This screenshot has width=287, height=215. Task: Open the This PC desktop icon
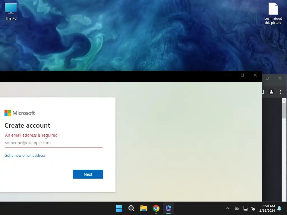[x=11, y=11]
